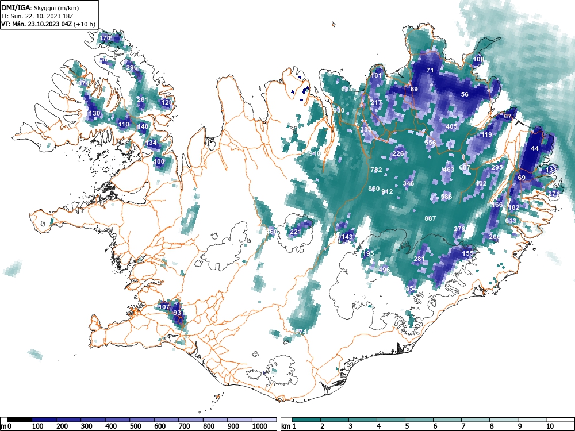Click visibility value 133 on the east coast
575x431 pixels.
(x=551, y=170)
